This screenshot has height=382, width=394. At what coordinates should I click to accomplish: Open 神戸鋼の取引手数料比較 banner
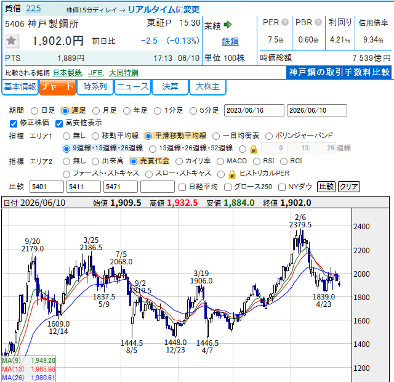click(x=339, y=73)
